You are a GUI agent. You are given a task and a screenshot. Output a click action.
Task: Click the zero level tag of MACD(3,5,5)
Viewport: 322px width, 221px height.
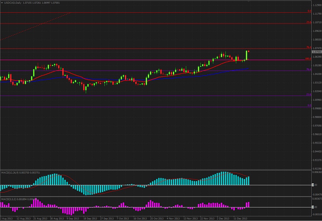(x=313, y=207)
